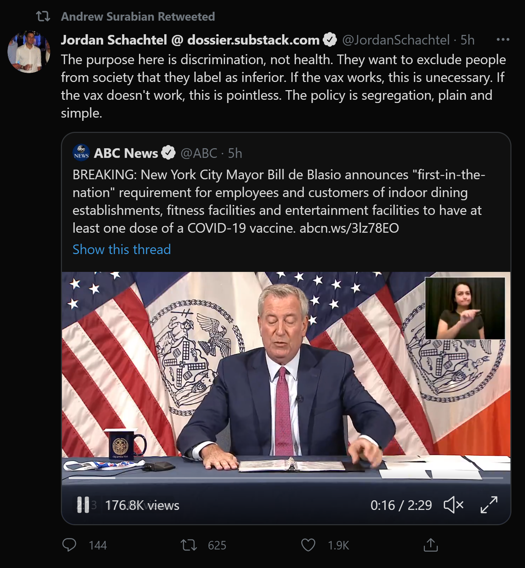Open the Show this thread link
The width and height of the screenshot is (525, 568).
121,249
